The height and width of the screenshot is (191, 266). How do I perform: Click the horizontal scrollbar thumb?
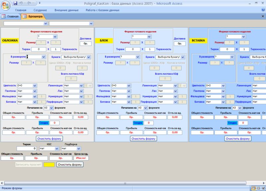tap(125, 183)
